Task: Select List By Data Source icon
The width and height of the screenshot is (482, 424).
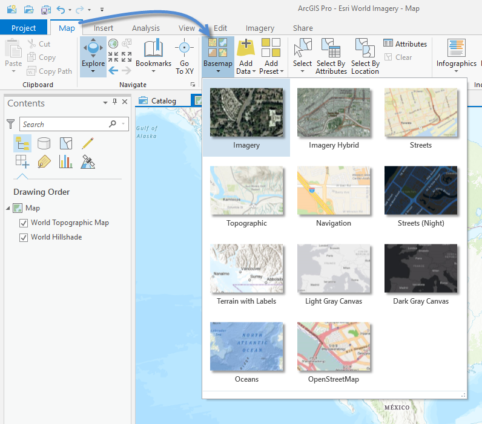Action: [44, 143]
